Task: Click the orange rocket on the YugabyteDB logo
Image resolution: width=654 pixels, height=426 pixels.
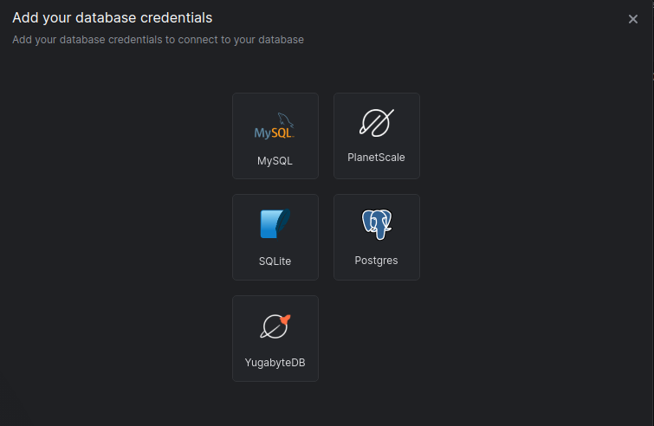Action: (x=285, y=319)
